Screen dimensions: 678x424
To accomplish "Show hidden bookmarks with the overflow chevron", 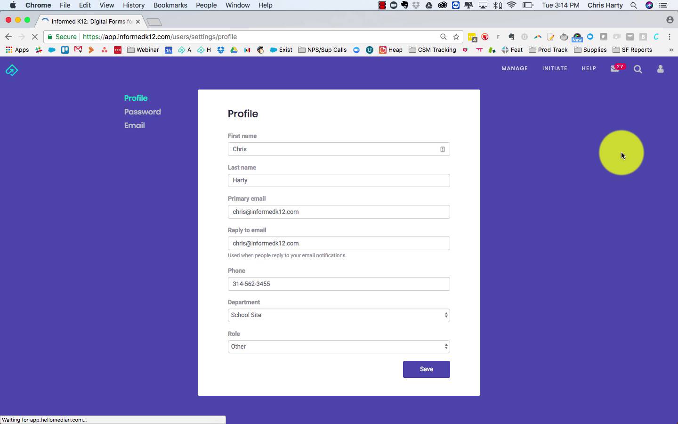I will [671, 50].
